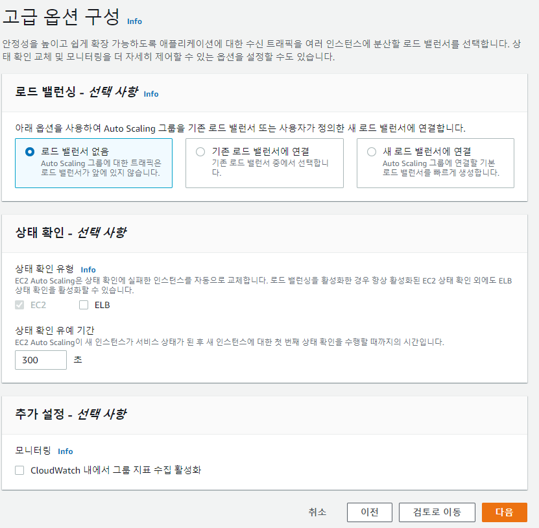
Task: Choose '새 로드 밸런서에 연결' radio option
Action: (372, 152)
